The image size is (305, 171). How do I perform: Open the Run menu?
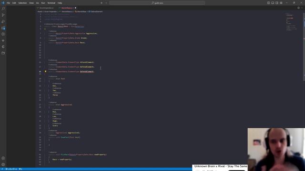[x=43, y=3]
